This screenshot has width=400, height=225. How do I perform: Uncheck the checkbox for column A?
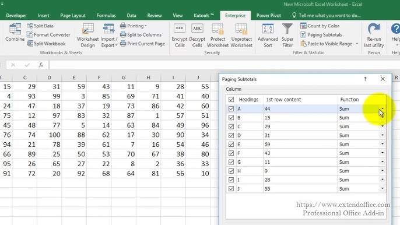[x=231, y=108]
